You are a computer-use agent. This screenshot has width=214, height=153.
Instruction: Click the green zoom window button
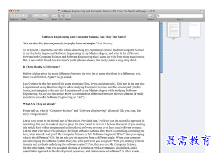18,11
